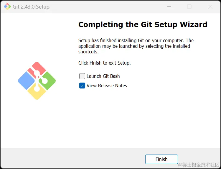The image size is (221, 169).
Task: Click the large Git logo graphic
Action: pyautogui.click(x=37, y=81)
